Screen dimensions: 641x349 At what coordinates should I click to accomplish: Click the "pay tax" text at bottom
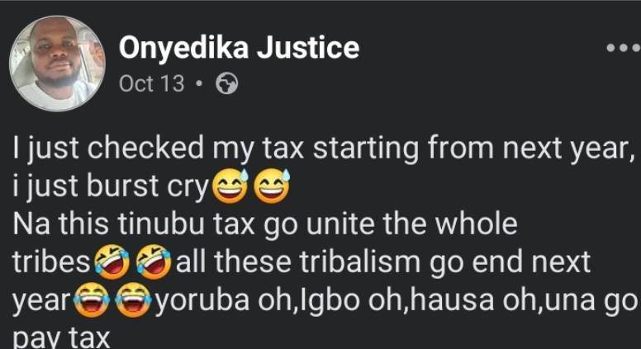[62, 339]
